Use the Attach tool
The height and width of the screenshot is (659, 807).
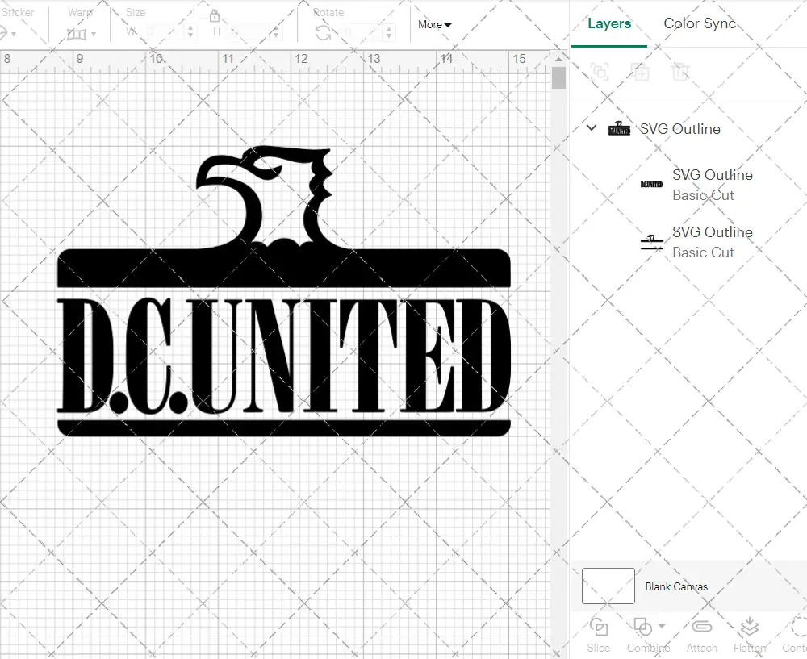point(701,633)
